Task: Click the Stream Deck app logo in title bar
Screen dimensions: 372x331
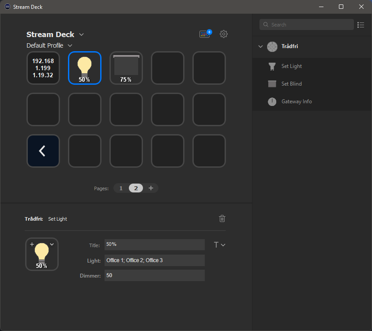Action: (8, 7)
